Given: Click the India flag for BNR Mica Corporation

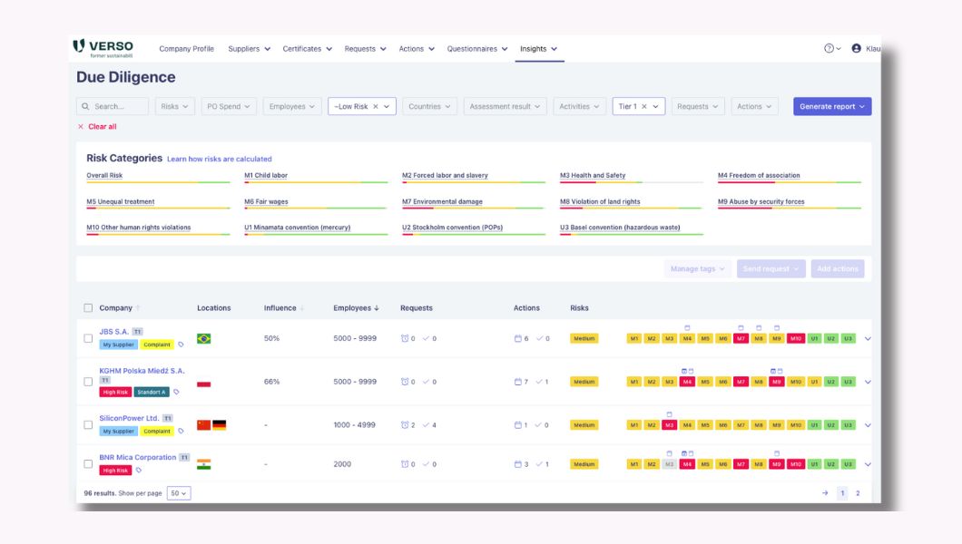Looking at the screenshot, I should (x=203, y=463).
